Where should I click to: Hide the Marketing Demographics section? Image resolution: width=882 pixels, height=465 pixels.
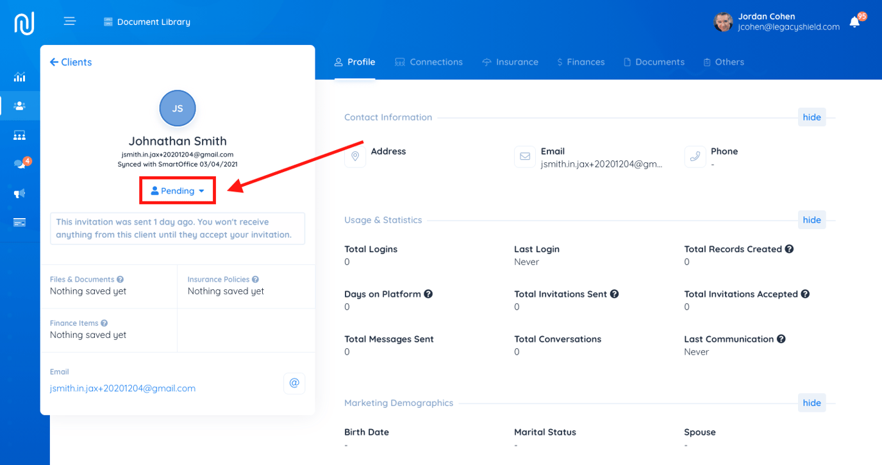[811, 402]
